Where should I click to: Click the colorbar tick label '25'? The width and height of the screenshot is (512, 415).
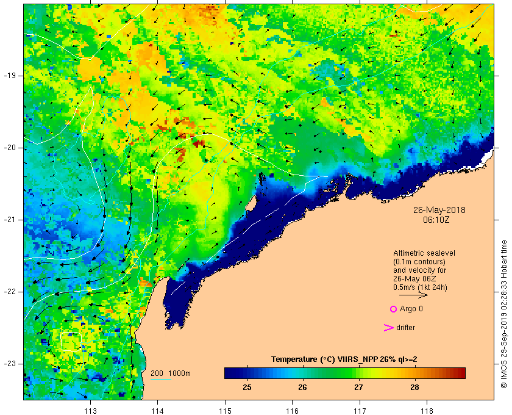point(247,388)
